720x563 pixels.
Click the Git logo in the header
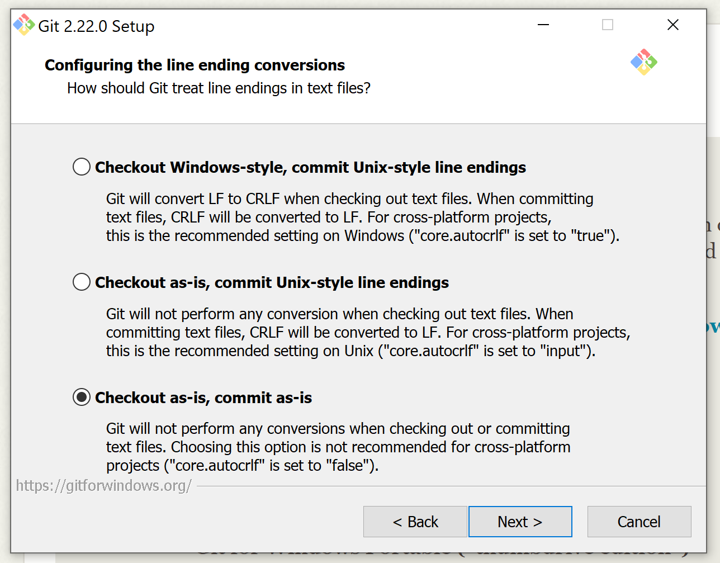(643, 62)
